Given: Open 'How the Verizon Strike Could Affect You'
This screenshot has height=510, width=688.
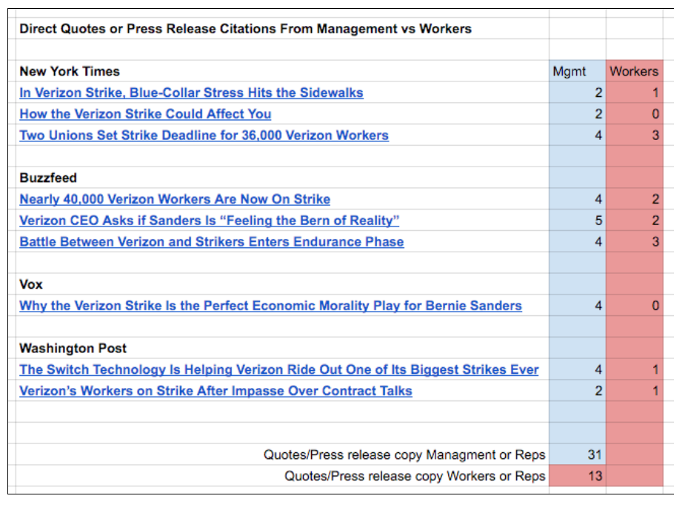Looking at the screenshot, I should click(x=145, y=114).
